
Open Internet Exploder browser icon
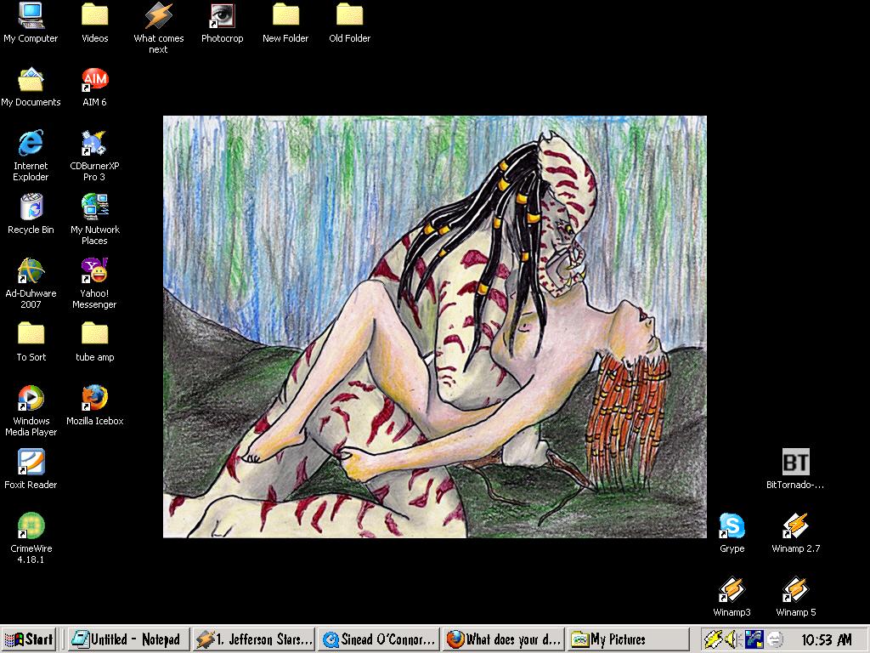point(31,143)
